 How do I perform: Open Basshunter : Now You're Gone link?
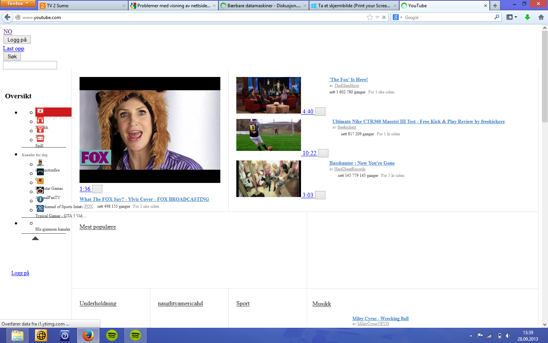pyautogui.click(x=362, y=163)
